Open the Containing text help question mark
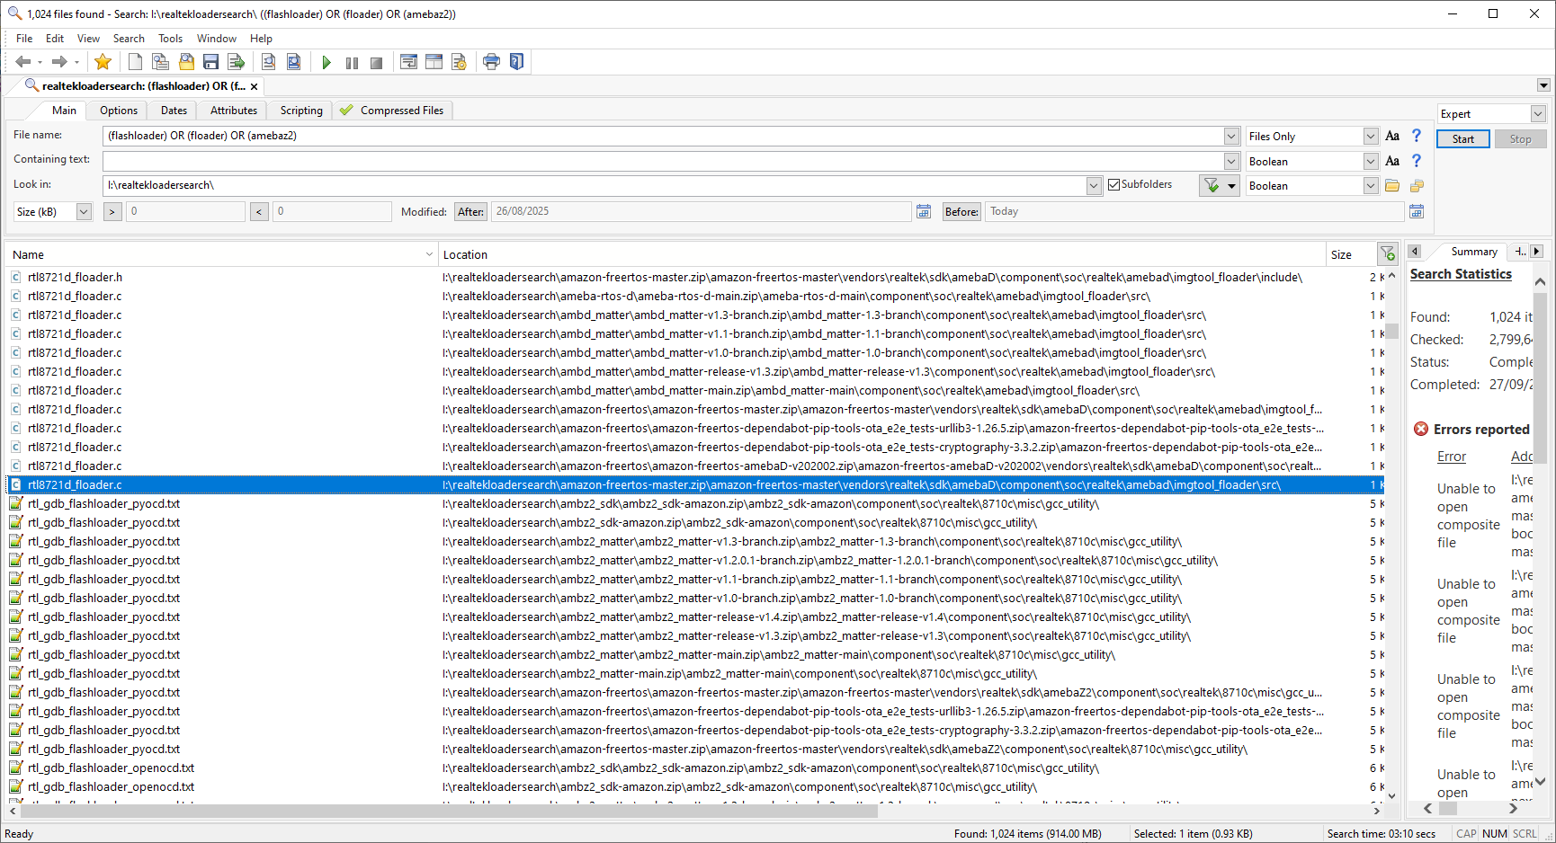The image size is (1556, 843). tap(1417, 161)
